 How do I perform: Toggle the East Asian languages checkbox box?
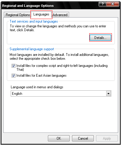(x=13, y=75)
